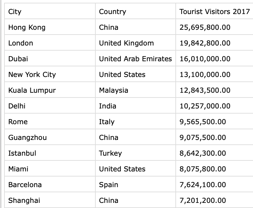
Task: Click the India country cell
Action: click(107, 106)
